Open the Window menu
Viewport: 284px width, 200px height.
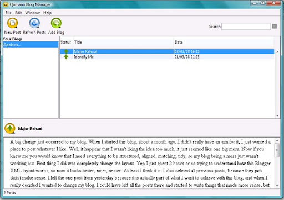pyautogui.click(x=33, y=13)
